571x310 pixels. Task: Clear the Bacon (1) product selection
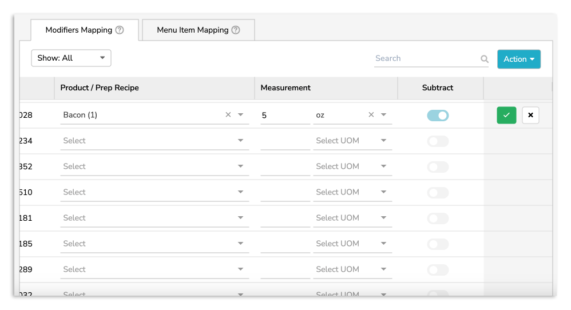tap(228, 115)
